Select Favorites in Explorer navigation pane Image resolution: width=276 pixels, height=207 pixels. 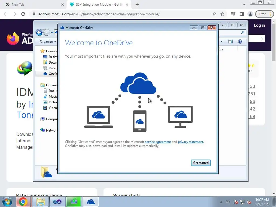pyautogui.click(x=49, y=51)
